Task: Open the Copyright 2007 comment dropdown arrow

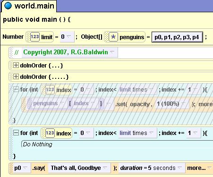Action: (112, 52)
